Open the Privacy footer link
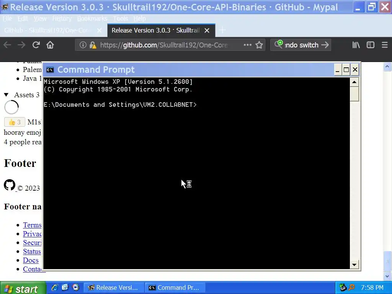Image resolution: width=392 pixels, height=294 pixels. 32,234
